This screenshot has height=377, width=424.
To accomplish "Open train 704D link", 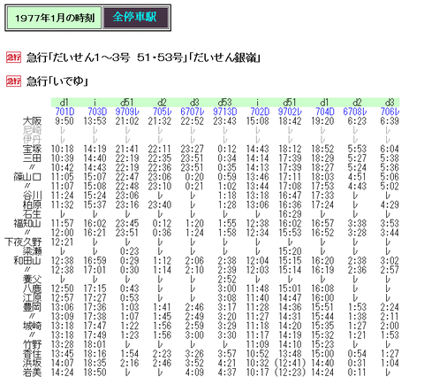I will 325,112.
